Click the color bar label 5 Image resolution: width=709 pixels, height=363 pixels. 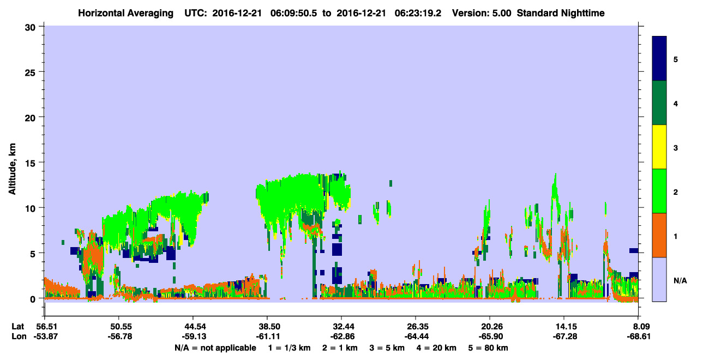[676, 59]
